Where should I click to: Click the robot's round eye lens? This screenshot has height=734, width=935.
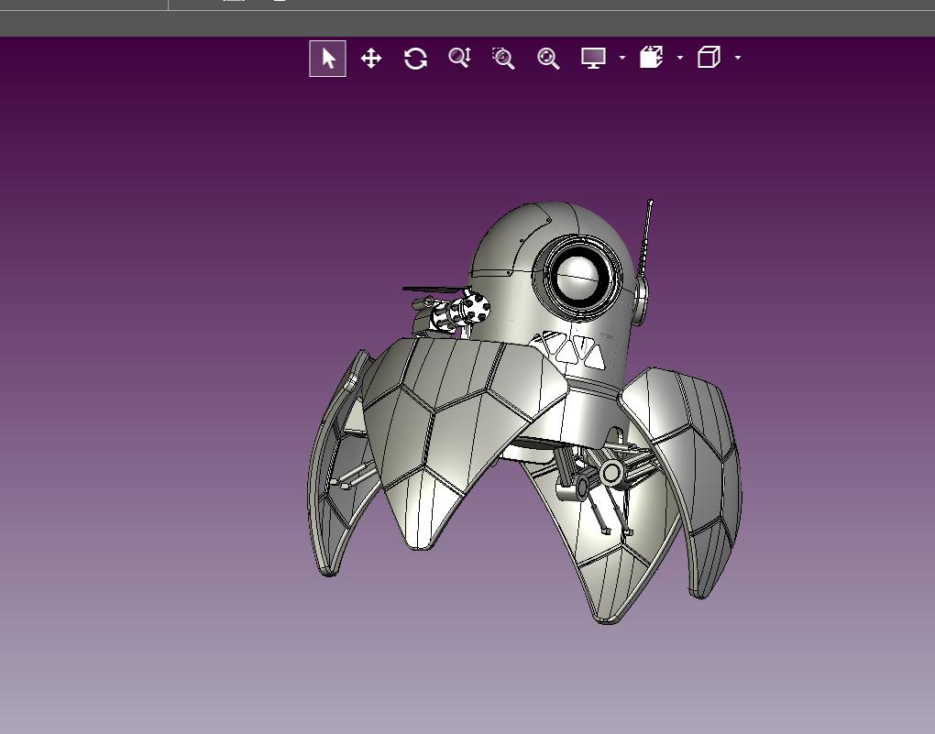(x=577, y=278)
